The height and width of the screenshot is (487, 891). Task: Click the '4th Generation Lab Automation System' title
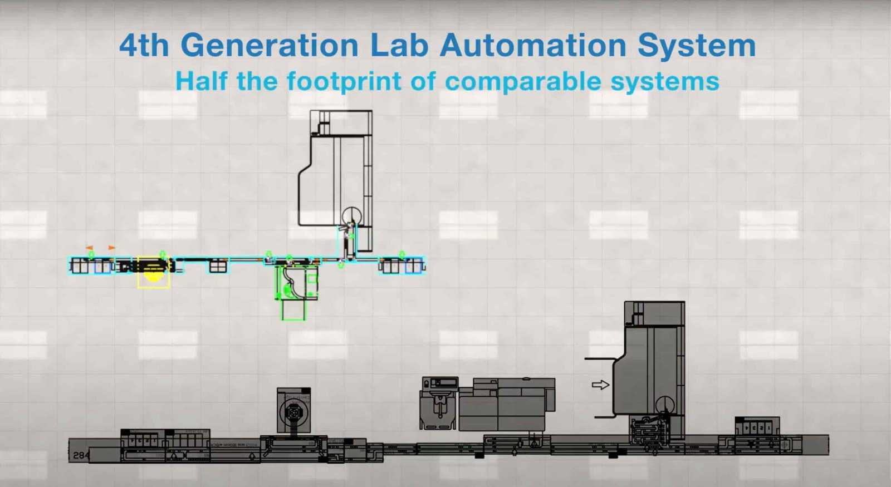(x=437, y=45)
